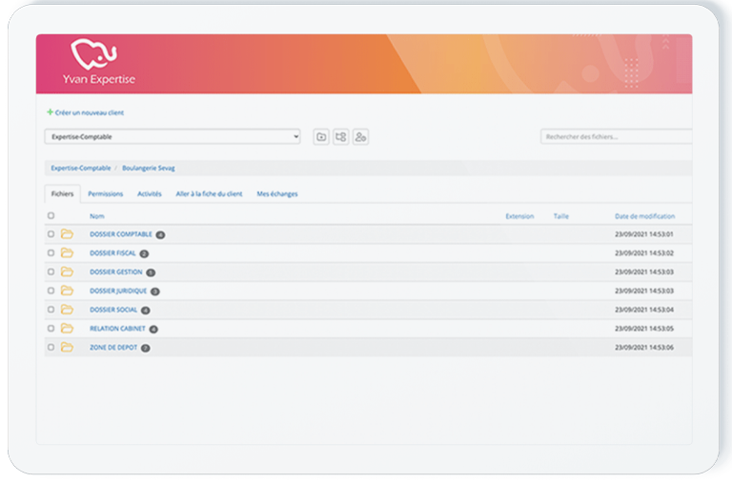Open the DOSSIER JURIDIQUE folder link

point(118,291)
